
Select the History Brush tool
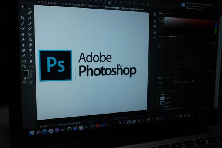pos(30,34)
